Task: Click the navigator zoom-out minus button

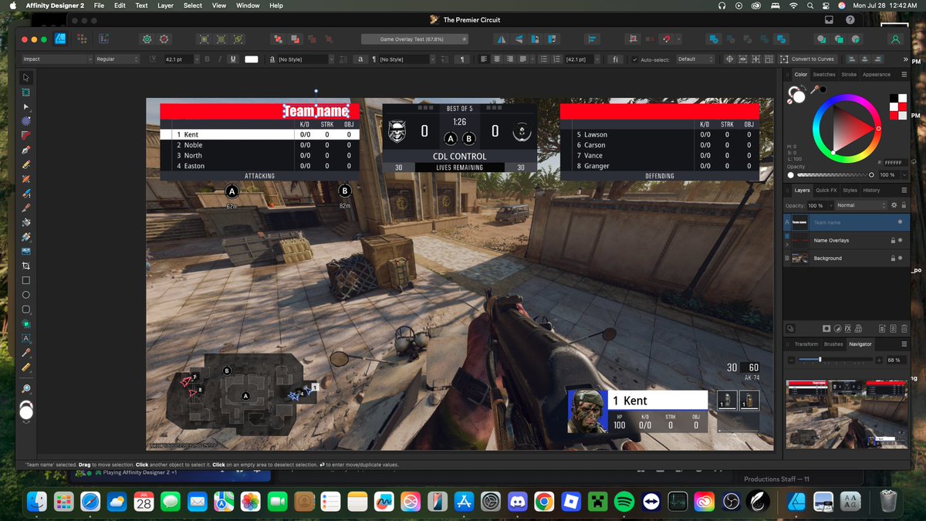Action: (x=791, y=360)
